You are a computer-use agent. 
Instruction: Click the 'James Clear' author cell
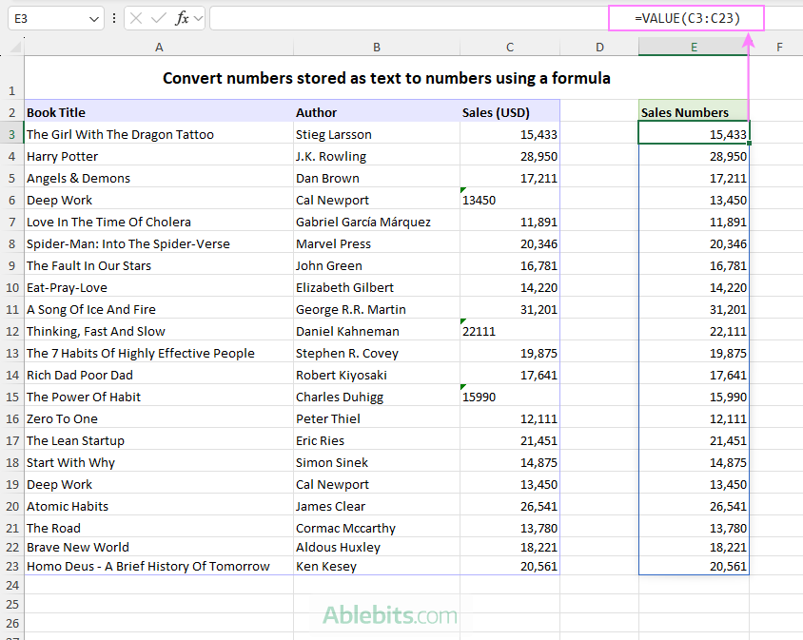377,506
